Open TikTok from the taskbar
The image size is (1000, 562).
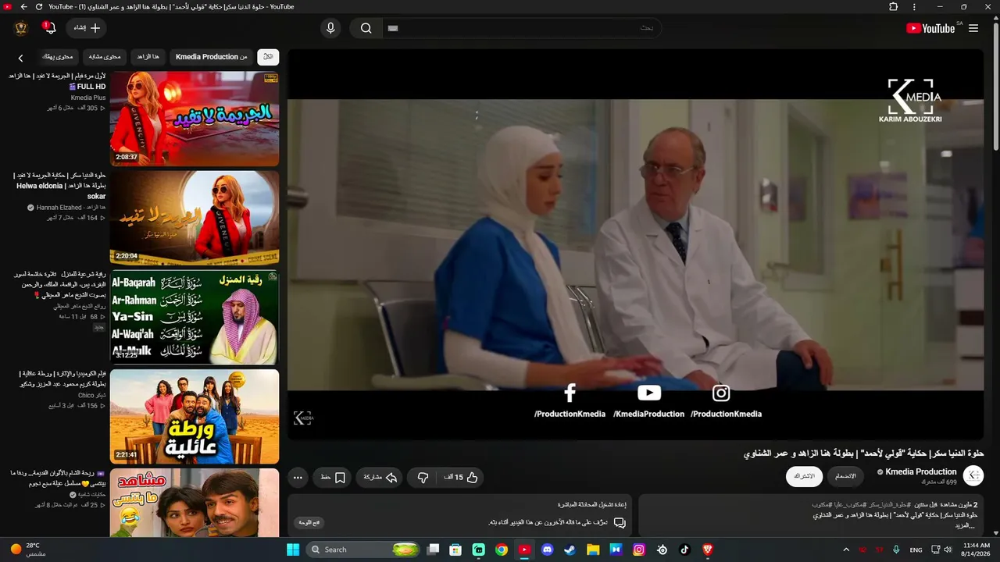tap(684, 550)
